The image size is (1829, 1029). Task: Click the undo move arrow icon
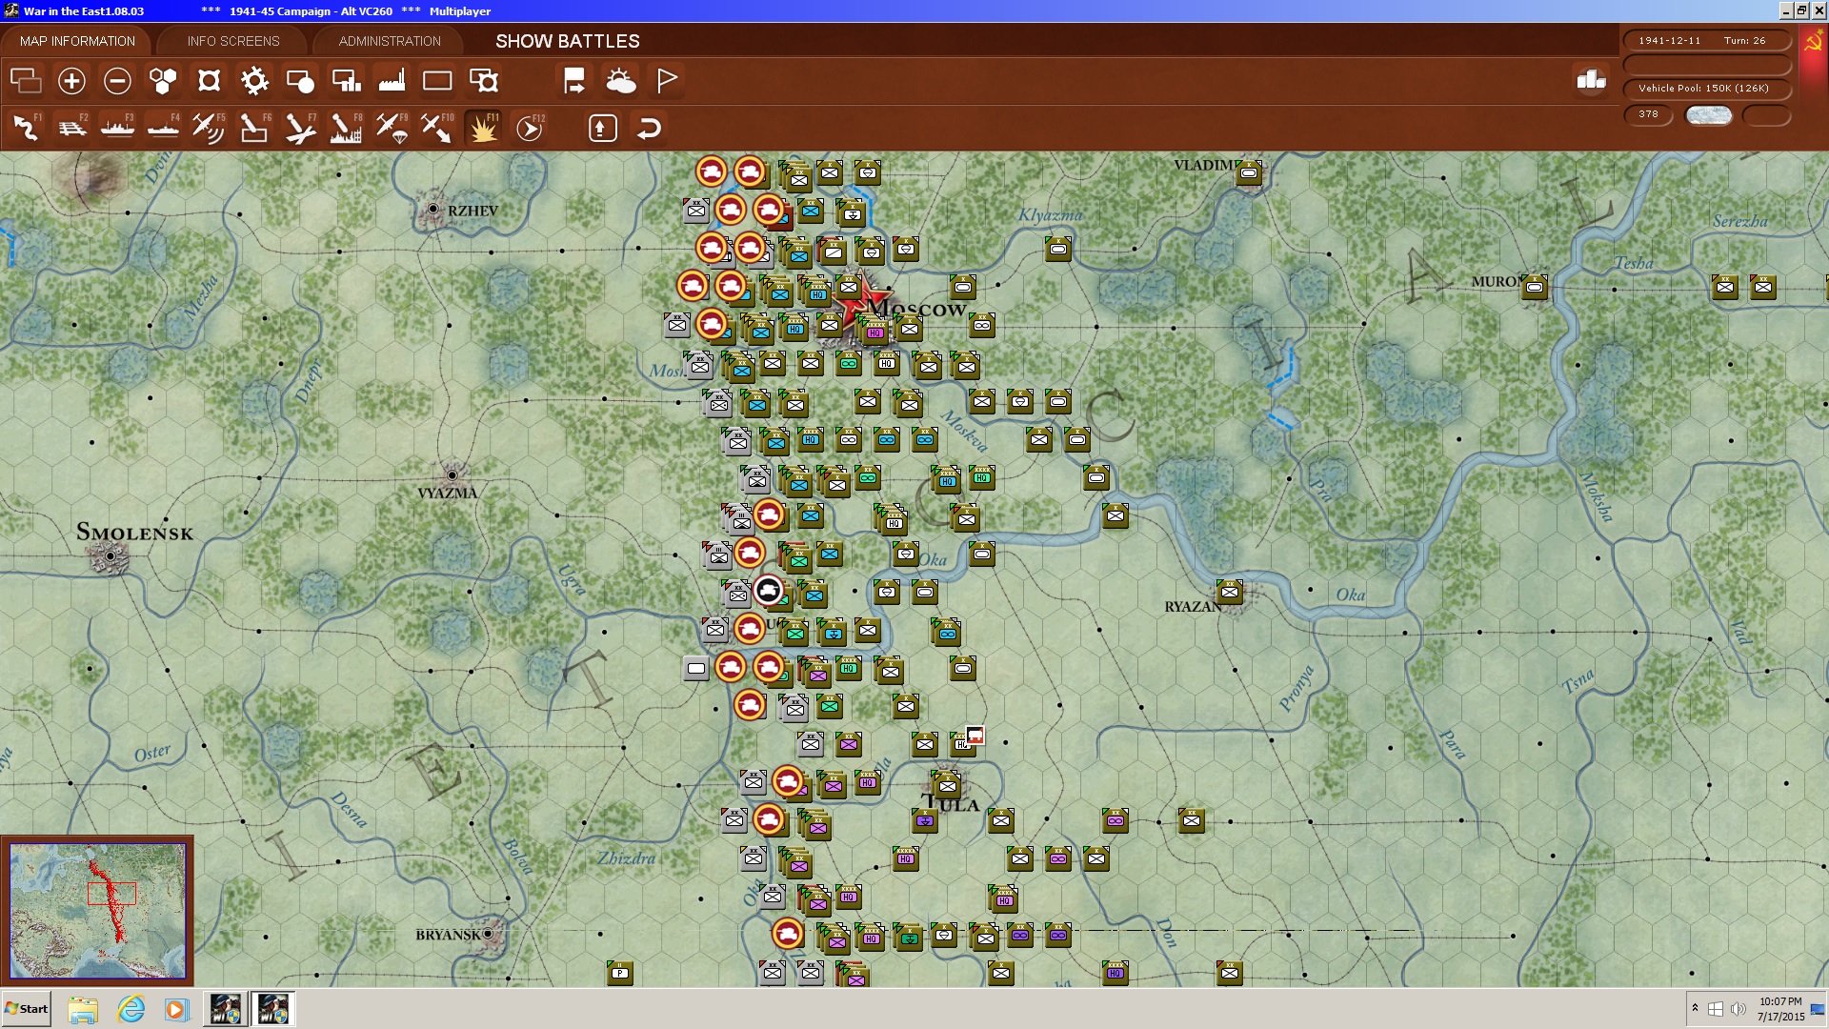pos(649,128)
